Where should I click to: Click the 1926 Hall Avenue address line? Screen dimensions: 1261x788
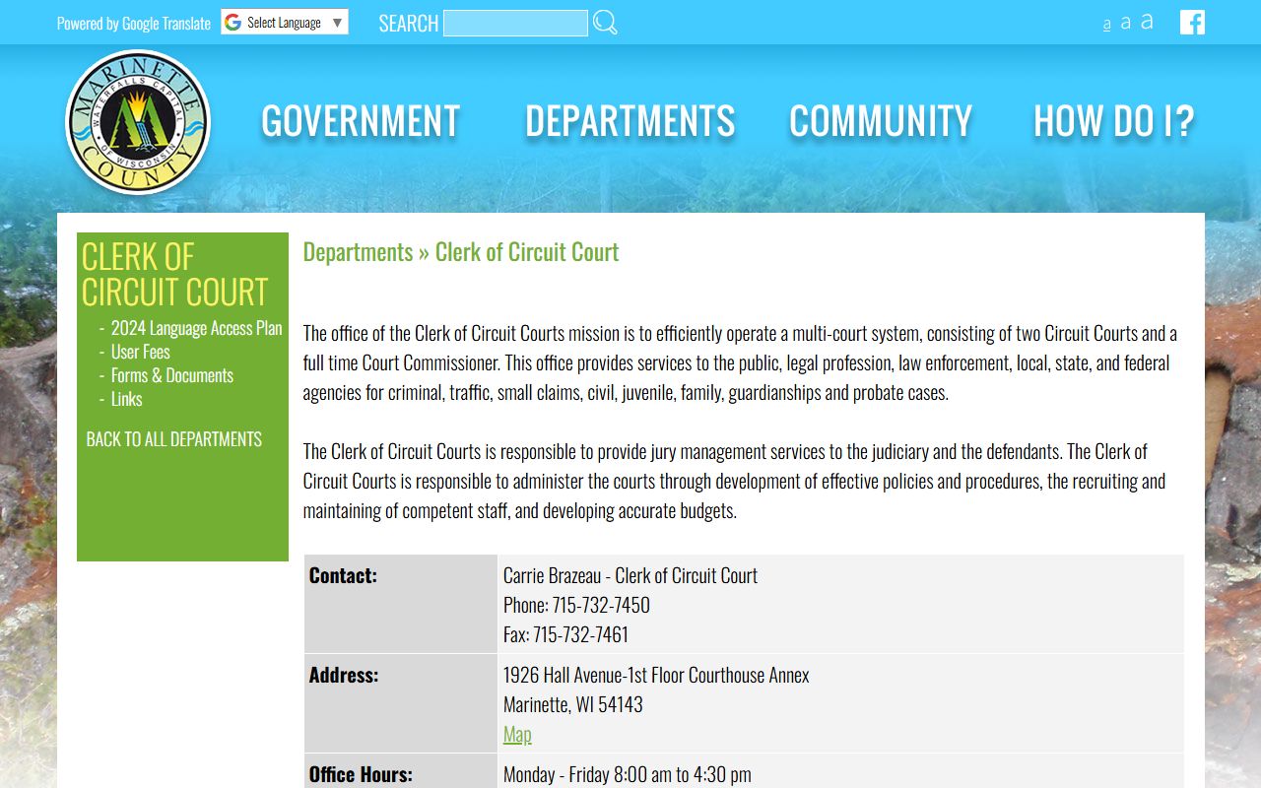(x=656, y=675)
